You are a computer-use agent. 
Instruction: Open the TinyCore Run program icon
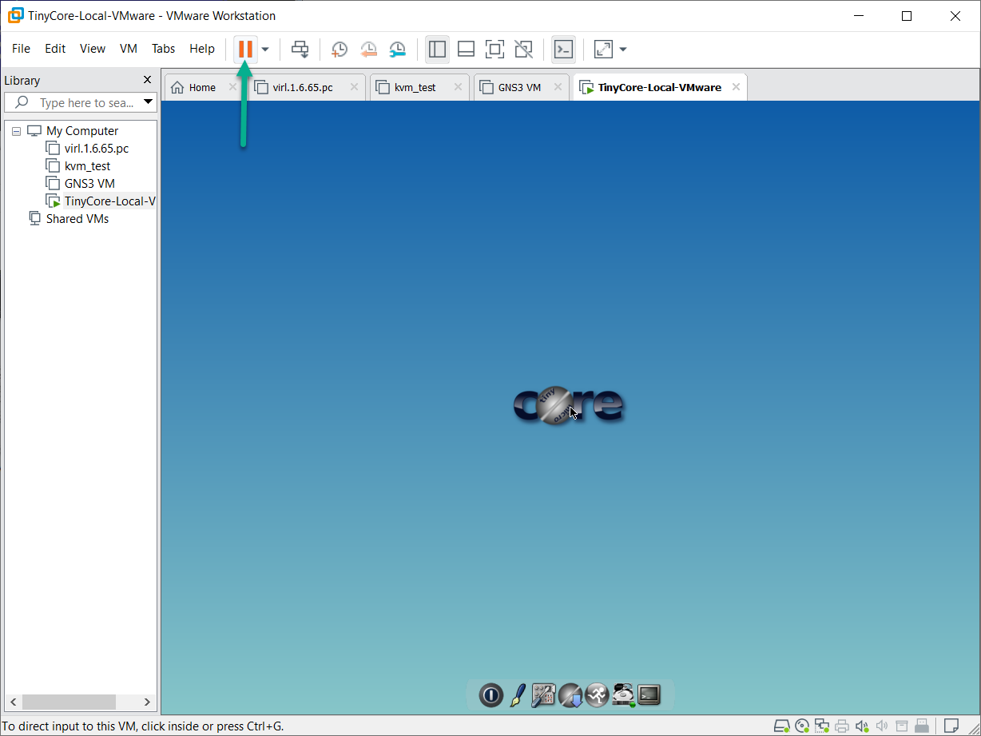(x=597, y=695)
